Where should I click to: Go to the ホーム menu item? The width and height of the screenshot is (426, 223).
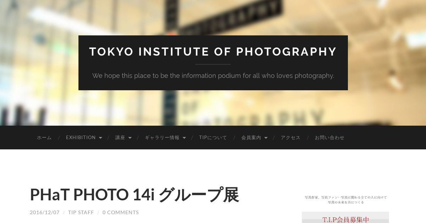click(x=44, y=138)
